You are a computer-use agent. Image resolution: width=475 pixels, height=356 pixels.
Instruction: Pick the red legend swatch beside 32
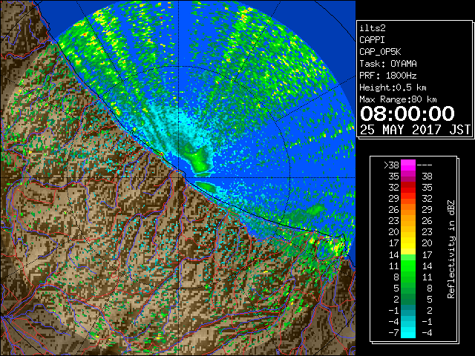click(408, 188)
